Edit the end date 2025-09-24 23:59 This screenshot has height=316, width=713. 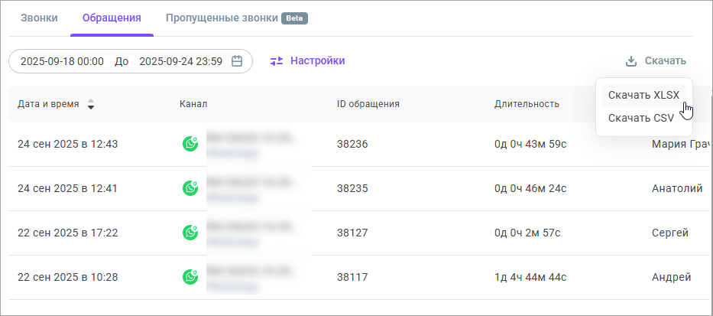pos(180,61)
